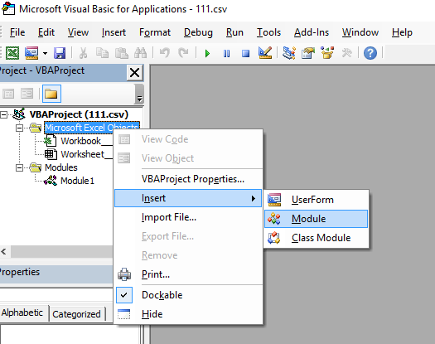Viewport: 435px width, 344px height.
Task: Select VBAProject (111.csv) in tree
Action: tap(79, 114)
